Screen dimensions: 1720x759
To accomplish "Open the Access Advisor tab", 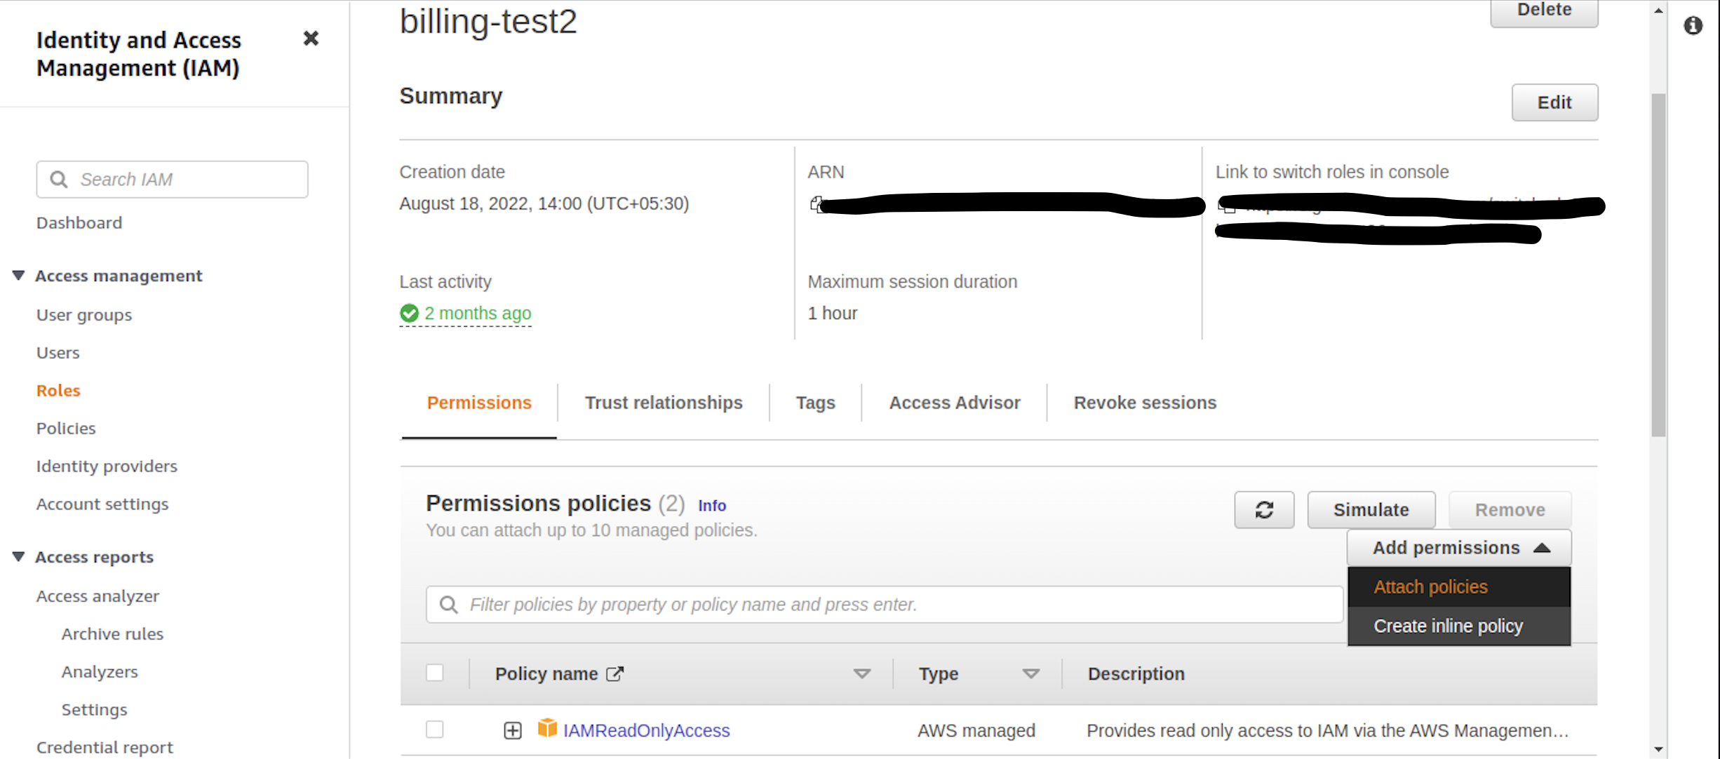I will pos(954,403).
